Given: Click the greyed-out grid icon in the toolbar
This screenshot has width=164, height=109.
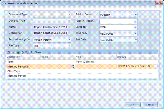Looking at the screenshot, I should (x=12, y=52).
